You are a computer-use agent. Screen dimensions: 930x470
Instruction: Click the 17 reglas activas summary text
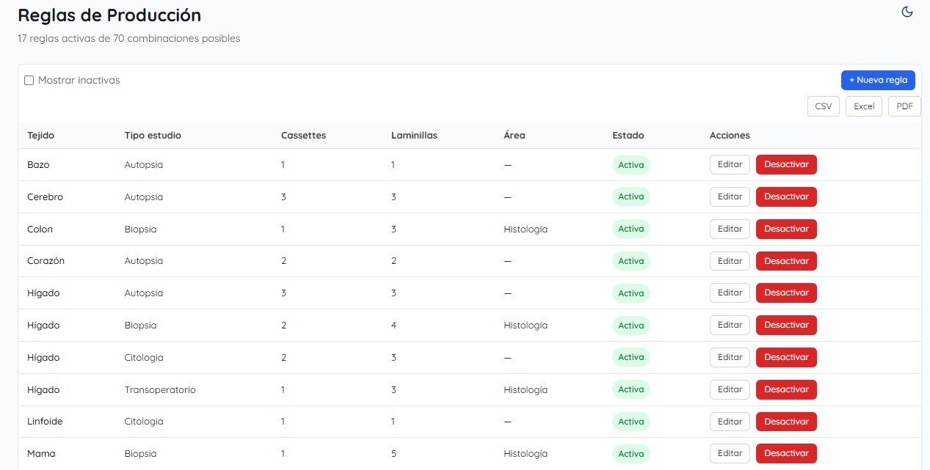tap(128, 38)
